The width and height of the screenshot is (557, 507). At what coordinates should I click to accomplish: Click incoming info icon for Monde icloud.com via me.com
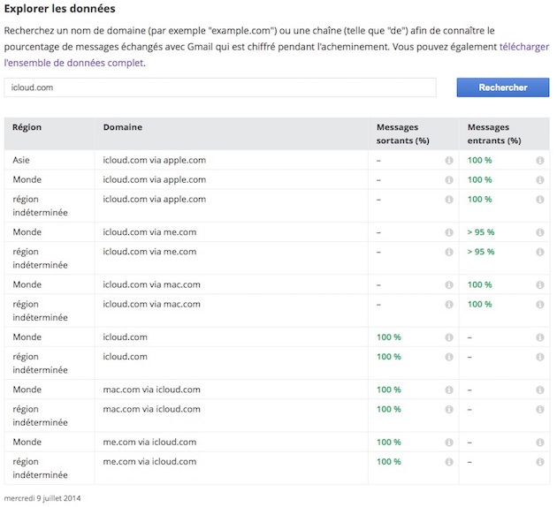pos(540,232)
